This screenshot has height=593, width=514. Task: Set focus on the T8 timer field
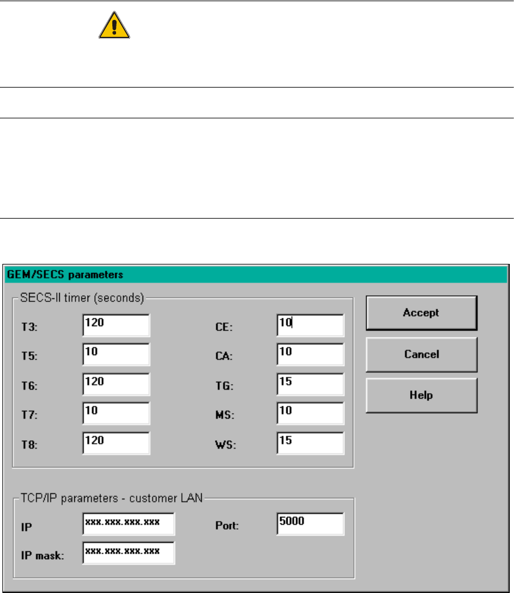coord(116,443)
